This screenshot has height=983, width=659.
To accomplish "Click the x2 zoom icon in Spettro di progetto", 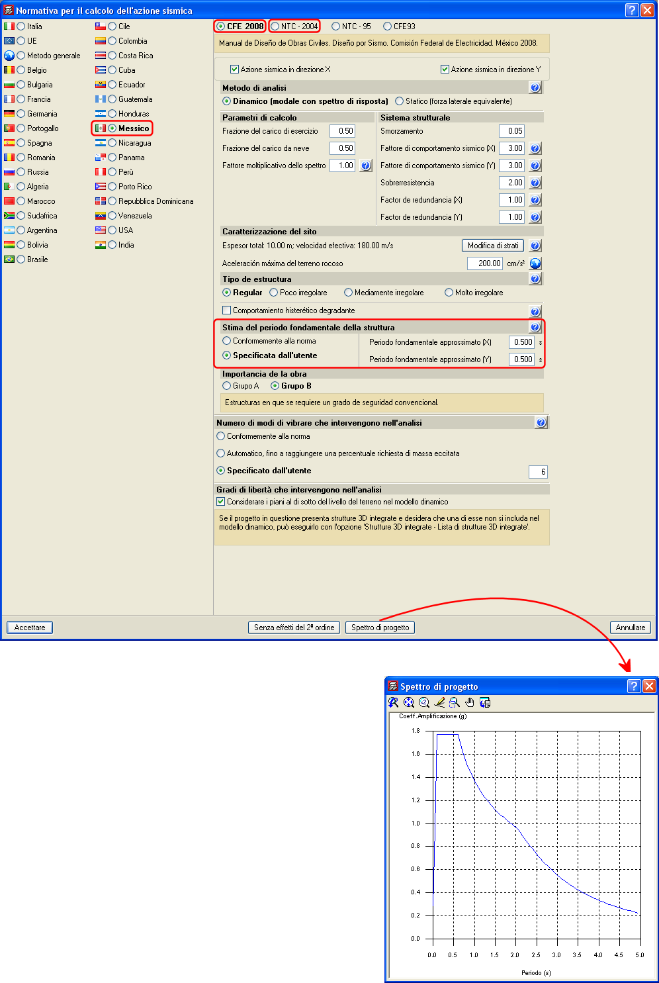I will pos(424,702).
